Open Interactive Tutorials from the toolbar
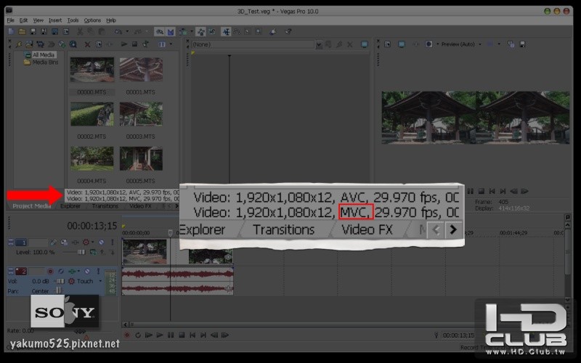Viewport: 581px width, 363px height. pos(274,32)
